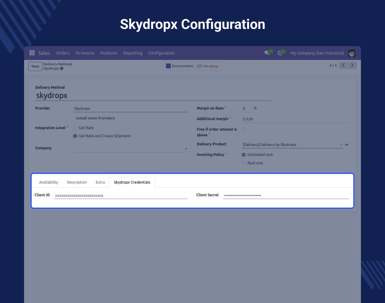Switch to the Availability tab
This screenshot has height=303, width=385.
(48, 182)
